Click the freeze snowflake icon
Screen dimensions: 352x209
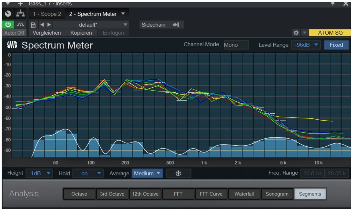point(178,174)
